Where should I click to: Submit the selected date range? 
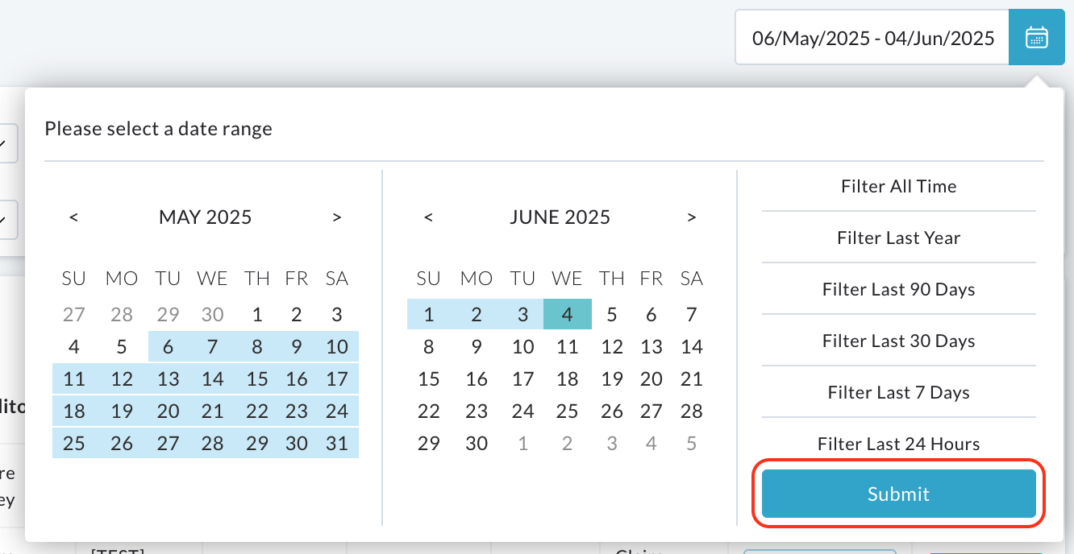[898, 494]
